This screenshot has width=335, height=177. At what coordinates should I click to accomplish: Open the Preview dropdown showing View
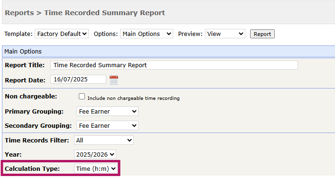225,34
